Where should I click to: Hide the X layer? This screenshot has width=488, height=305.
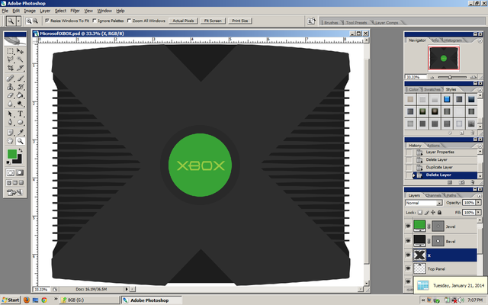[x=408, y=255]
